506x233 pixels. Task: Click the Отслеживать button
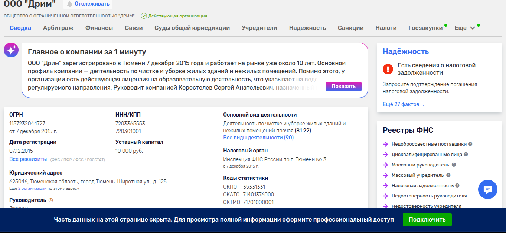pyautogui.click(x=88, y=4)
